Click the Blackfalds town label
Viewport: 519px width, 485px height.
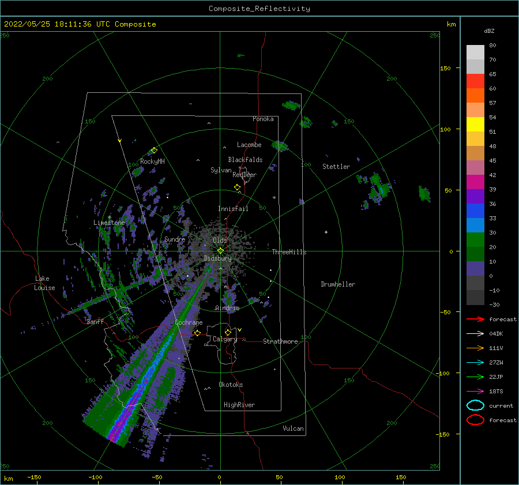[x=245, y=160]
